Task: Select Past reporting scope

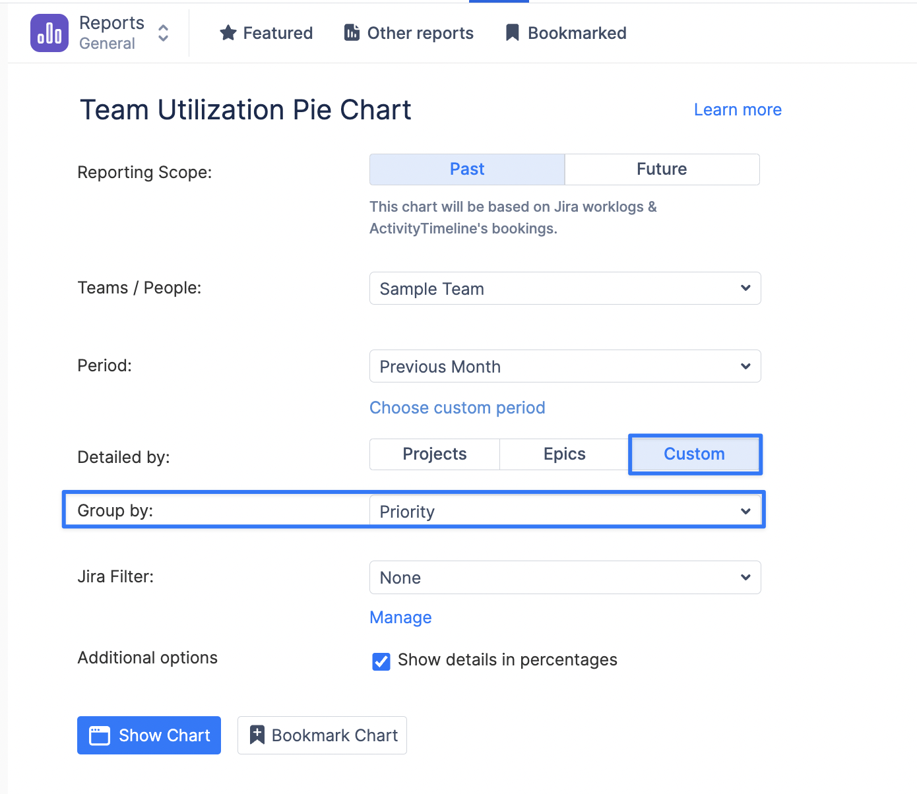Action: click(467, 169)
